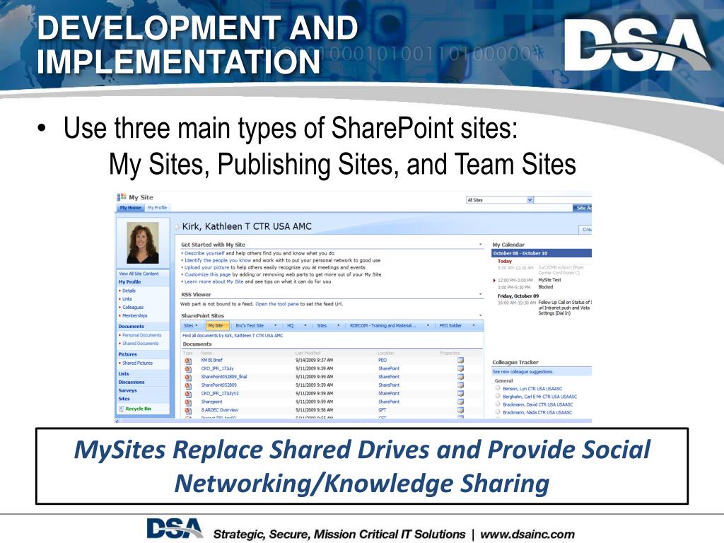The image size is (724, 543).
Task: Click file icon beside SharePoint052809 document
Action: click(x=188, y=385)
